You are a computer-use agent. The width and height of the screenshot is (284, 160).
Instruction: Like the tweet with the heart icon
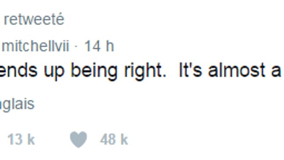[x=79, y=139]
